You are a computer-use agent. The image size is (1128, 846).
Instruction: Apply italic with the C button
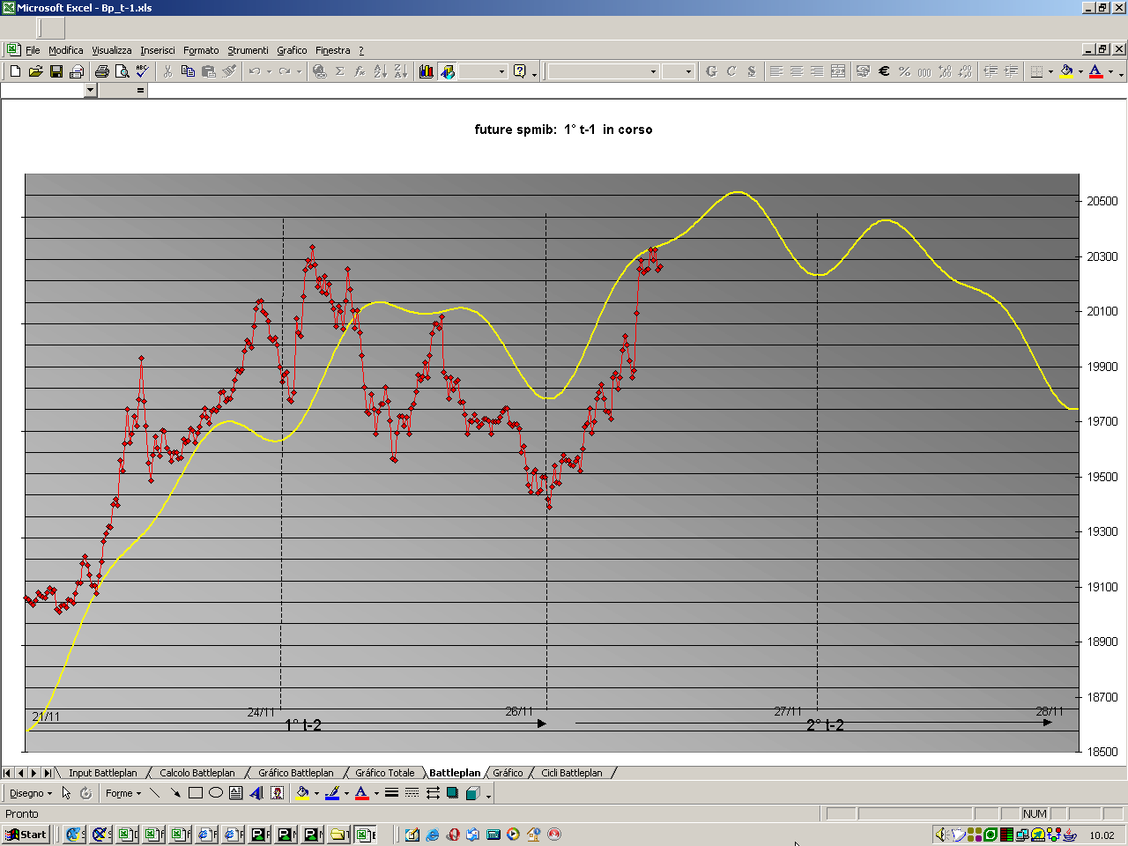[731, 71]
